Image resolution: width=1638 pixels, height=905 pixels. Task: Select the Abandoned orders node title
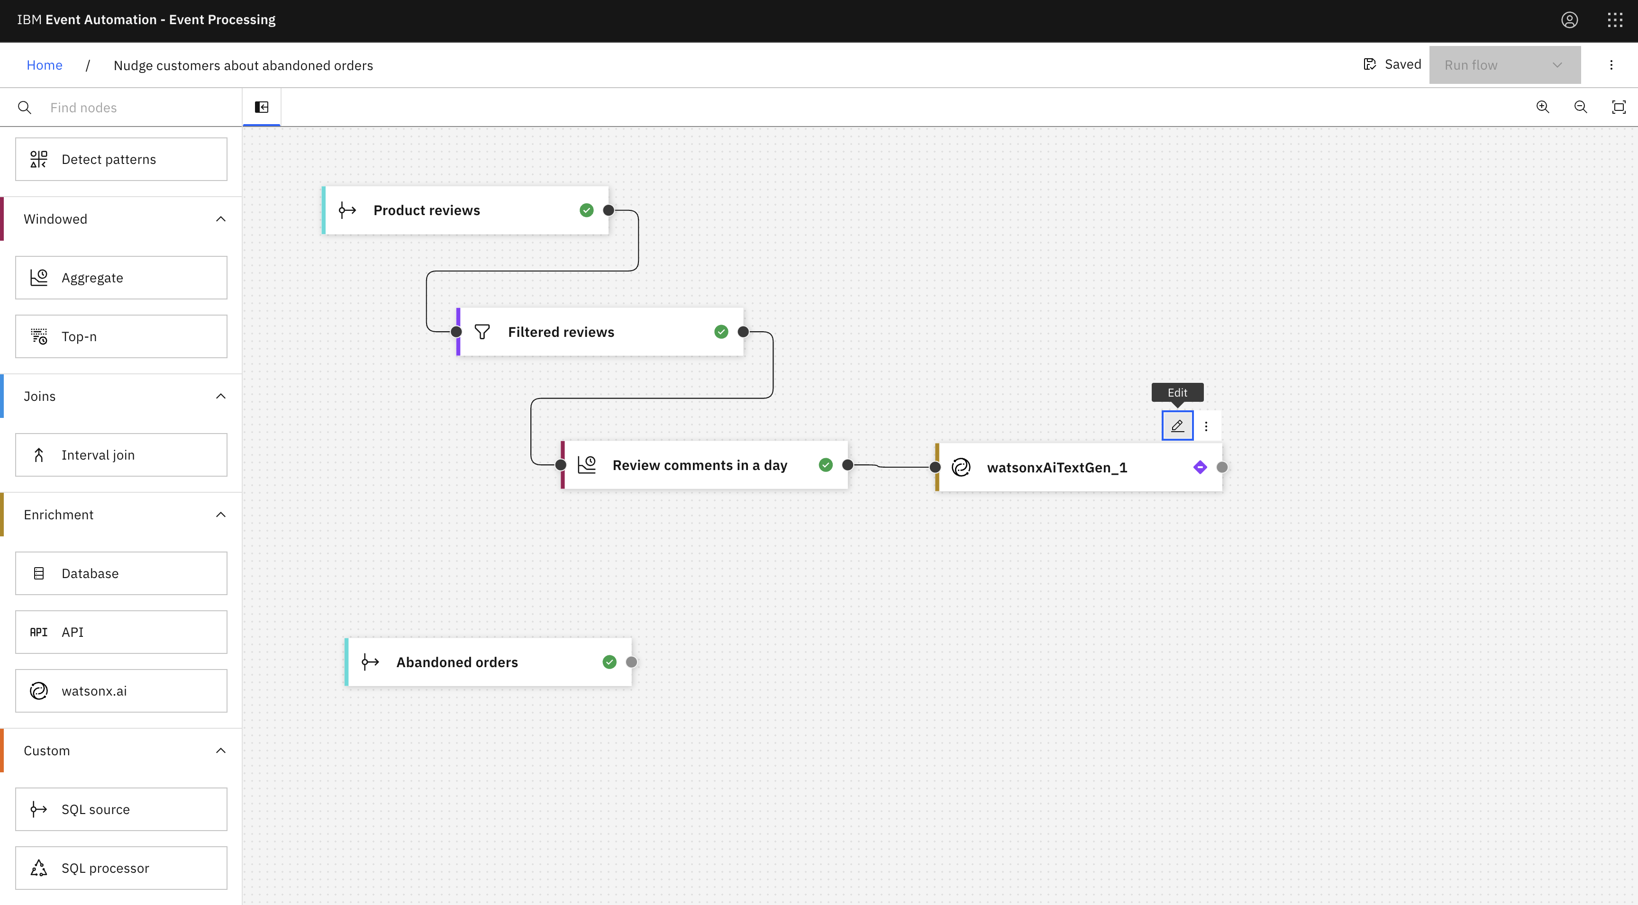tap(457, 662)
